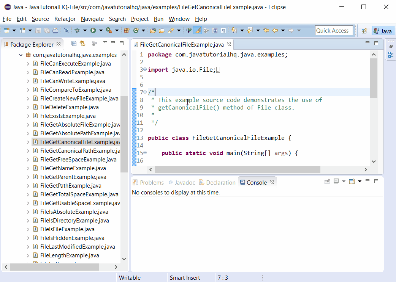Collapse All in the Package Explorer
This screenshot has height=282, width=396.
click(x=74, y=44)
